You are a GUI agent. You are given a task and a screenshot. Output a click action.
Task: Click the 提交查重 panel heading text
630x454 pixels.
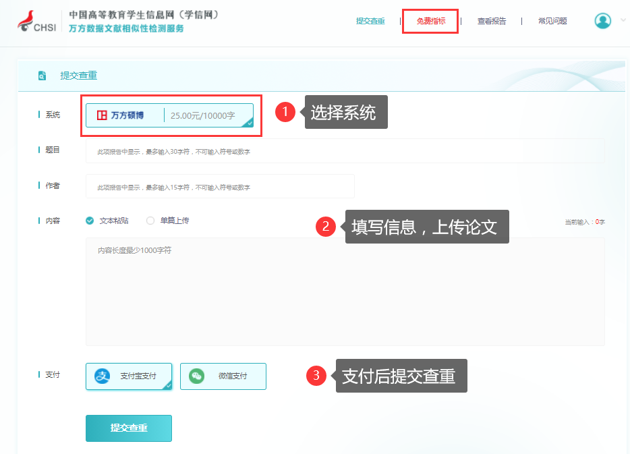tap(79, 76)
